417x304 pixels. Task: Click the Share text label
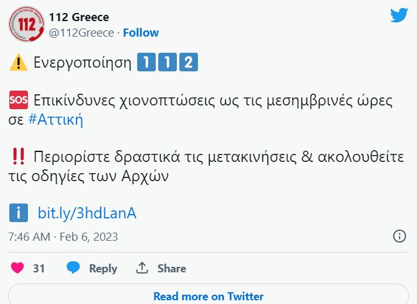point(171,268)
